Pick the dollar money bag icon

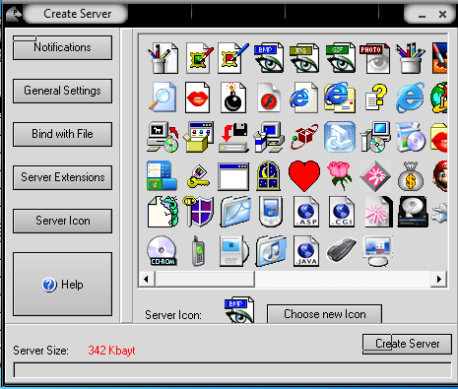[411, 176]
